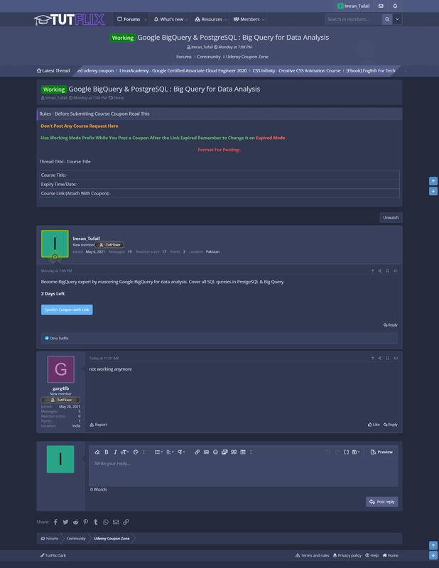
Task: Click the media embed icon
Action: click(x=224, y=452)
